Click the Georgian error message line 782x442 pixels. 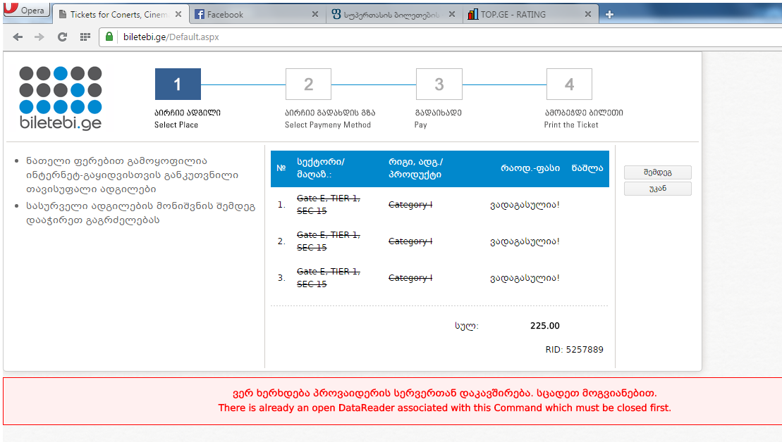(444, 393)
